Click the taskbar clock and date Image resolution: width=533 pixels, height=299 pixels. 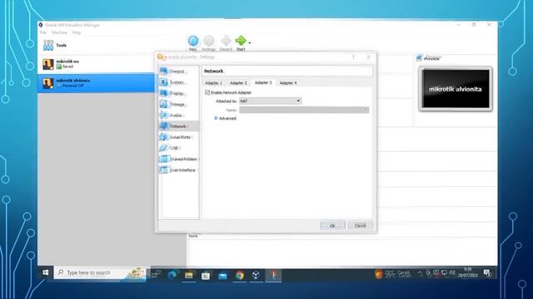pos(468,272)
